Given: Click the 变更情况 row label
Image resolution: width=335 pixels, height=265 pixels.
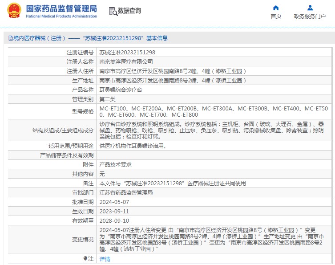Looking at the screenshot, I should tap(83, 240).
